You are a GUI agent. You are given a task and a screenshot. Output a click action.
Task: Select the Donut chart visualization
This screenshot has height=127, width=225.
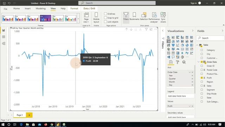pos(187,45)
